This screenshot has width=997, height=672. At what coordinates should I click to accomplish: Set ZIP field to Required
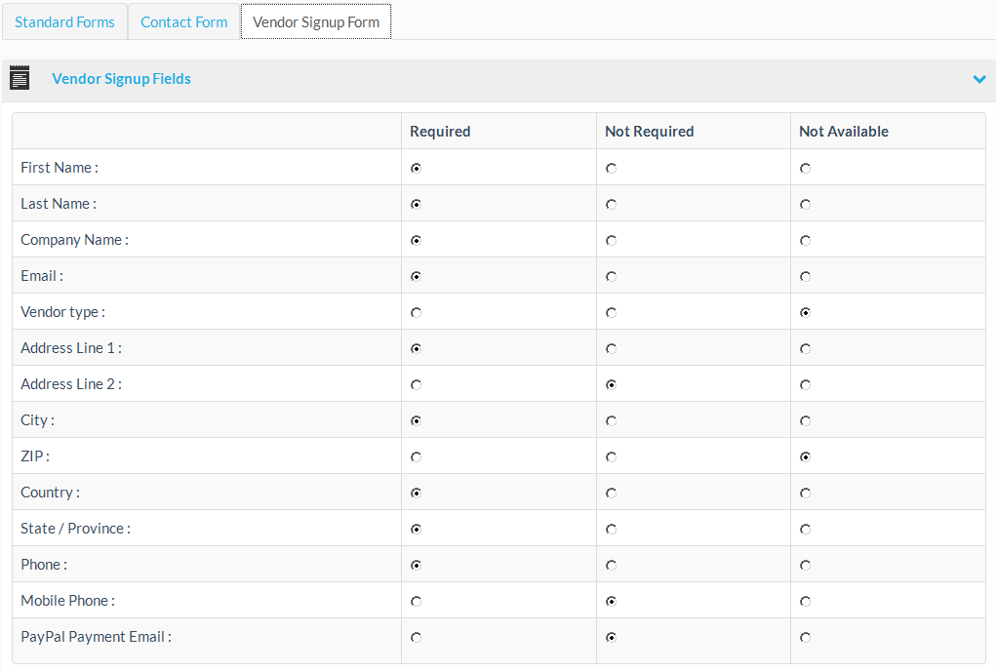[417, 457]
